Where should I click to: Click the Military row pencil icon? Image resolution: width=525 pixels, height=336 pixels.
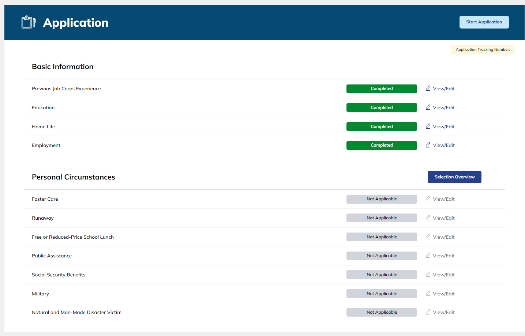pyautogui.click(x=428, y=294)
